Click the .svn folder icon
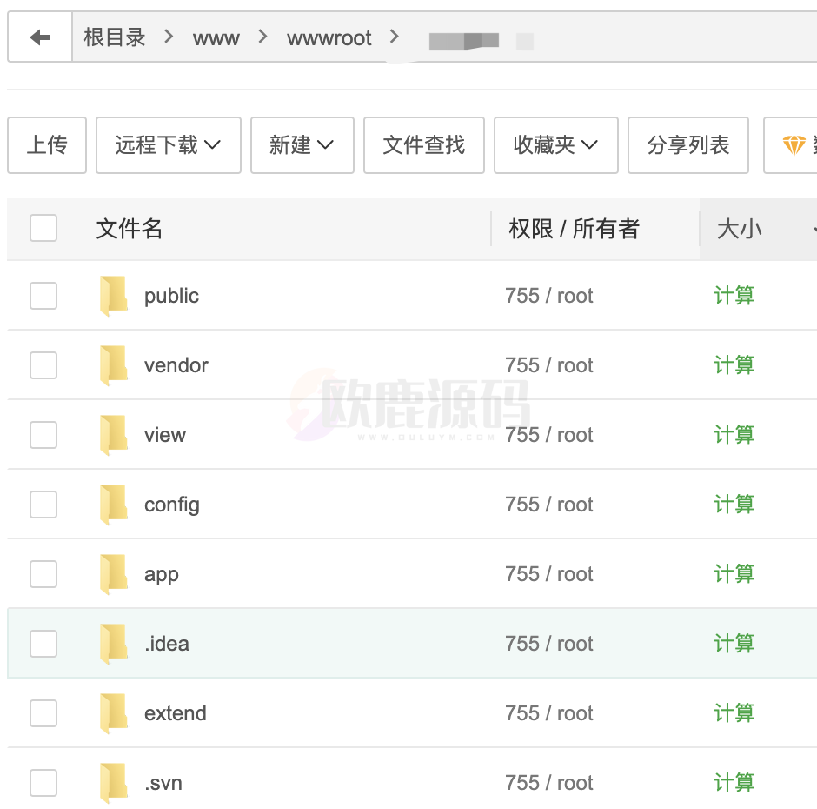The height and width of the screenshot is (809, 817). click(x=114, y=783)
